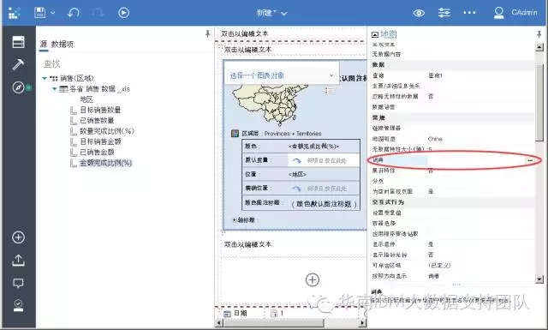Toggle page preview with the eye icon
This screenshot has height=330, width=548.
(419, 14)
